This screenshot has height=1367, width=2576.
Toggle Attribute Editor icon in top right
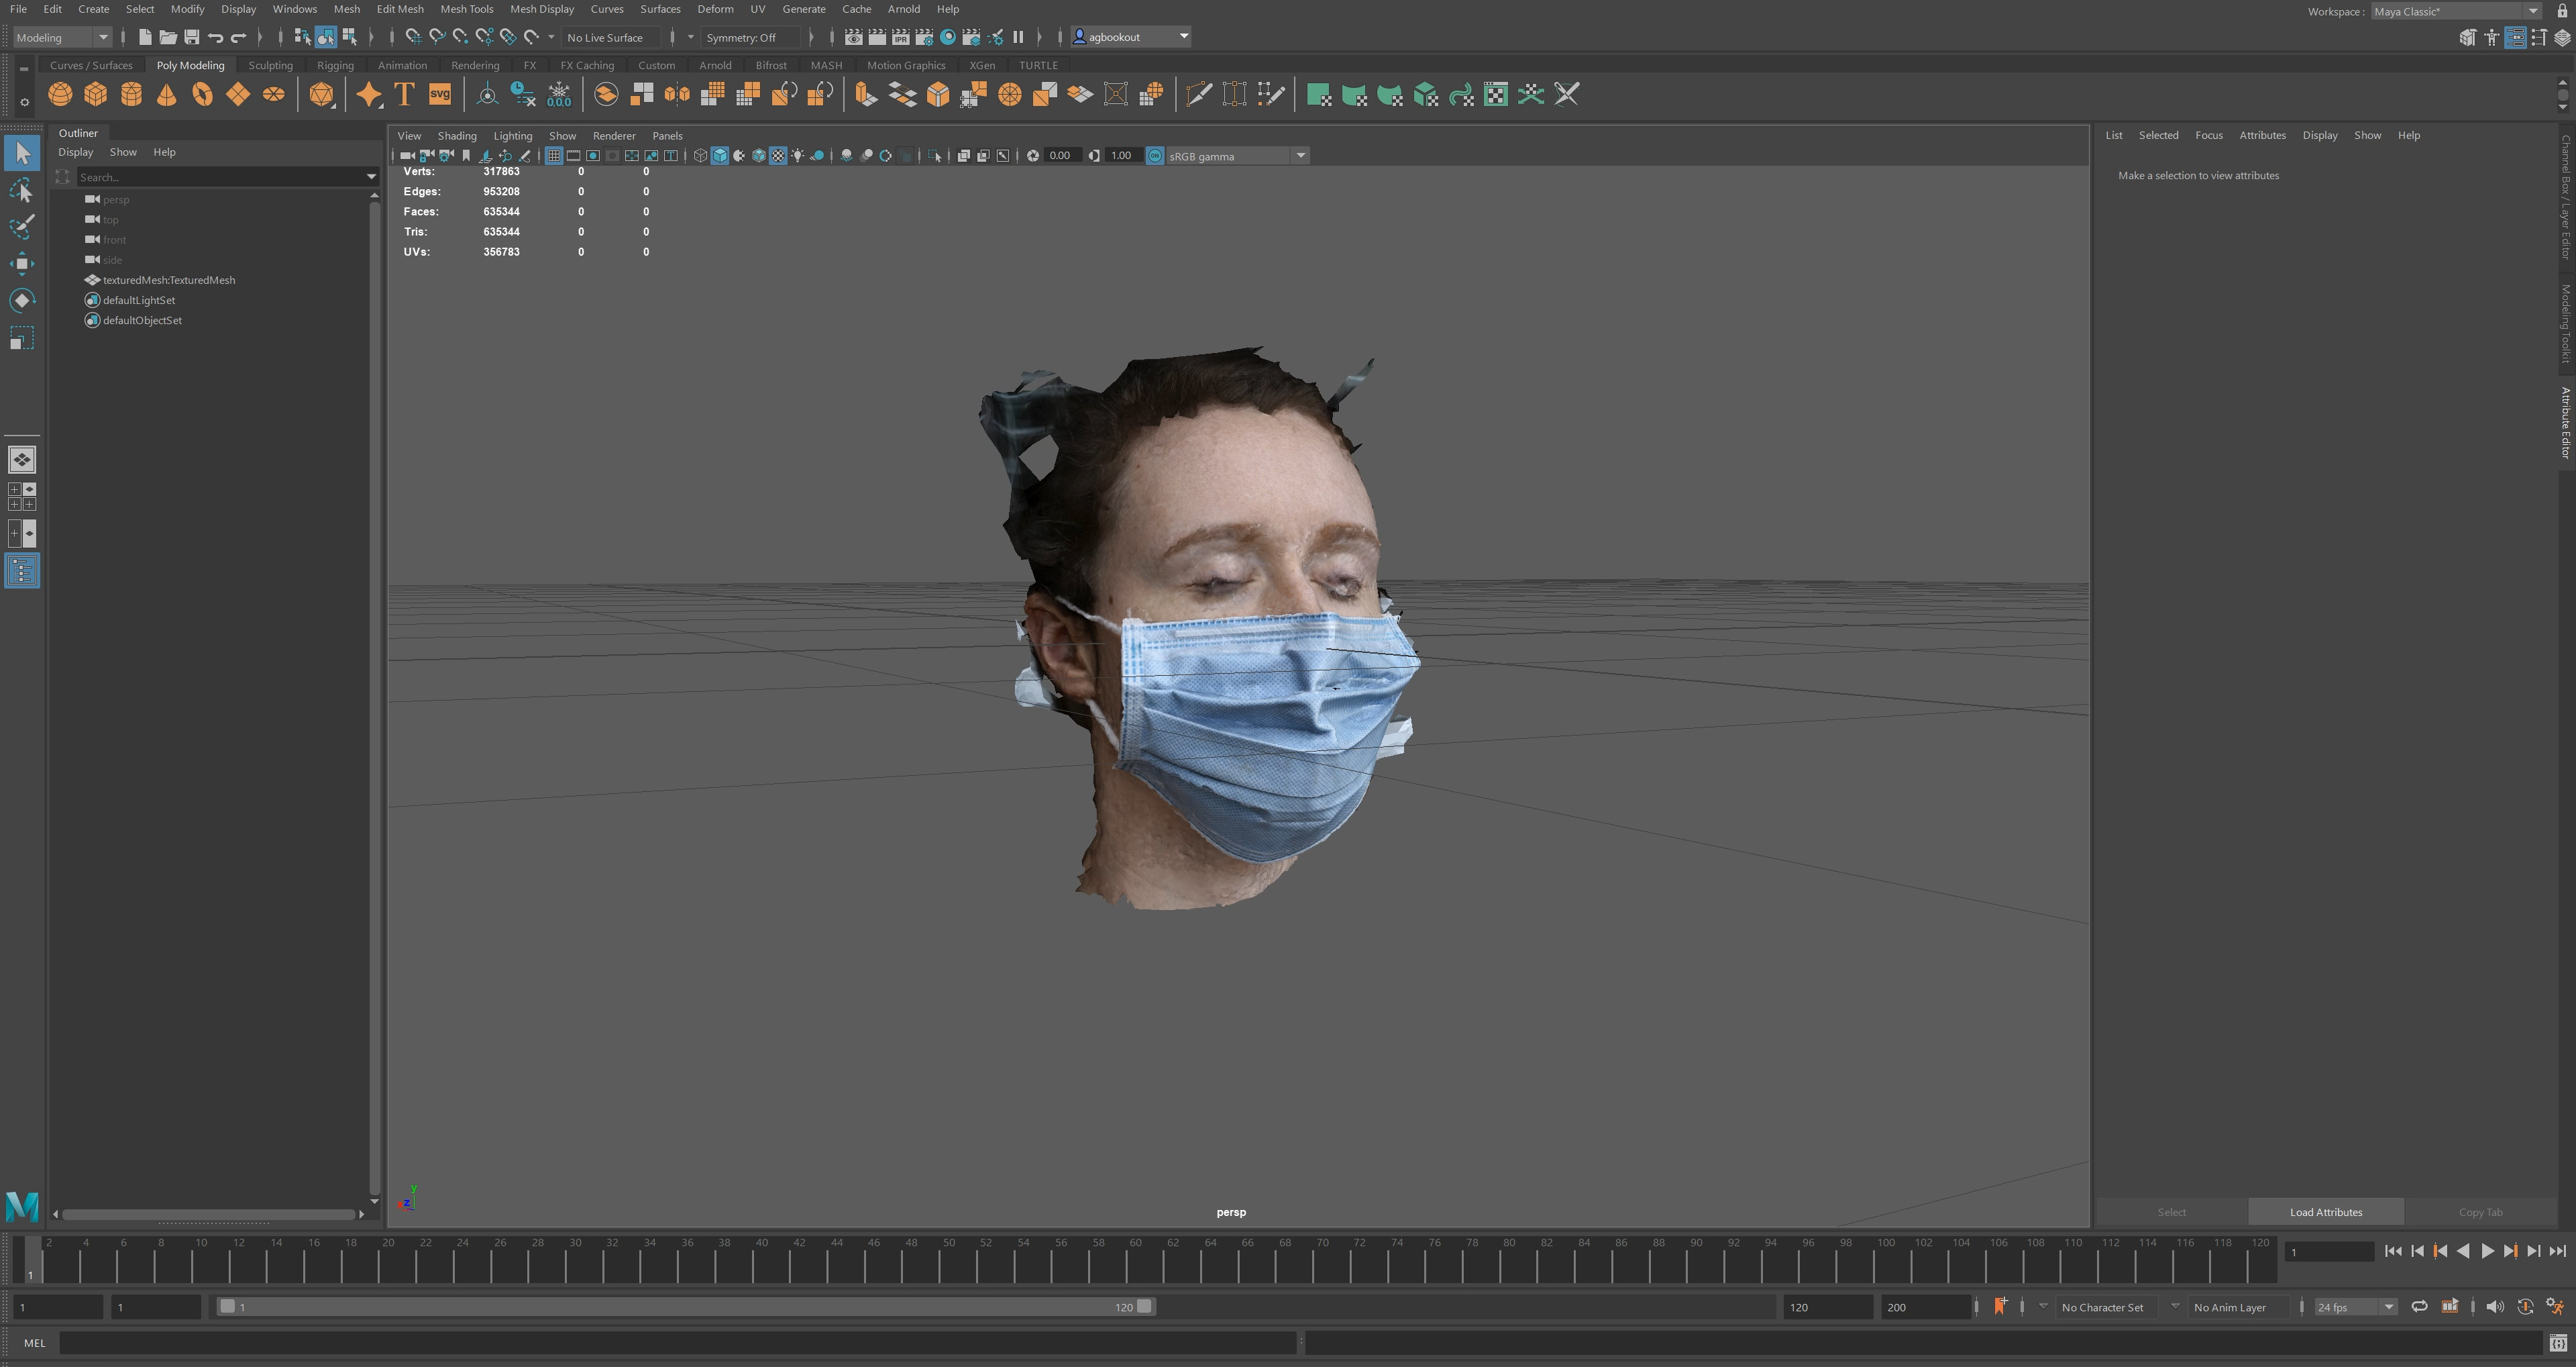(x=2515, y=37)
